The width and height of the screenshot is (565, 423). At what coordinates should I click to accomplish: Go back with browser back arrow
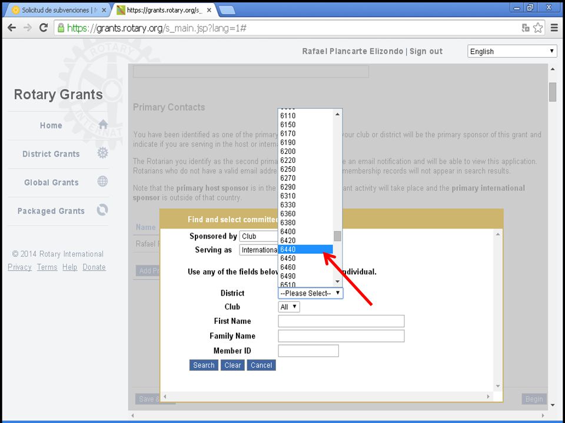click(12, 28)
